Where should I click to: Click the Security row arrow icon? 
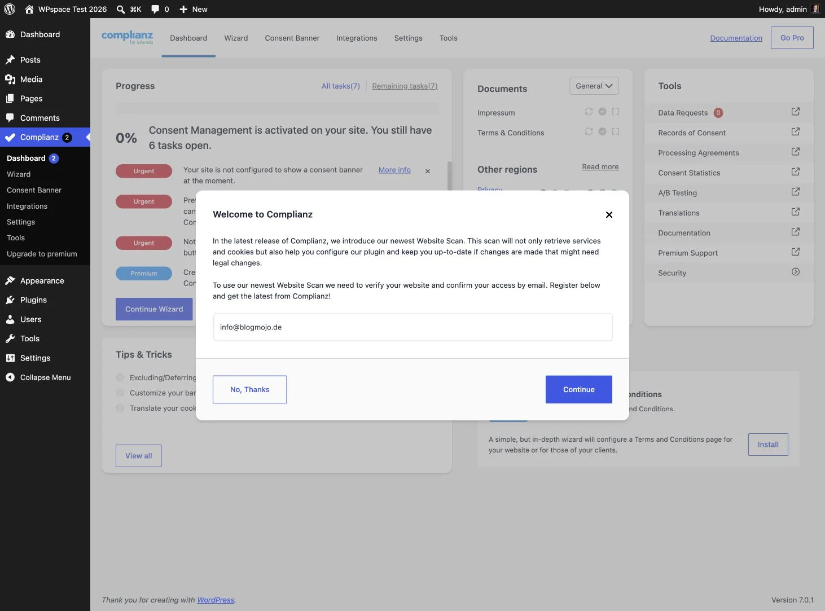tap(796, 272)
